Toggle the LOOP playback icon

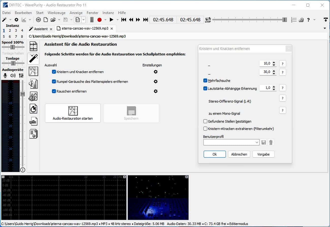208,20
